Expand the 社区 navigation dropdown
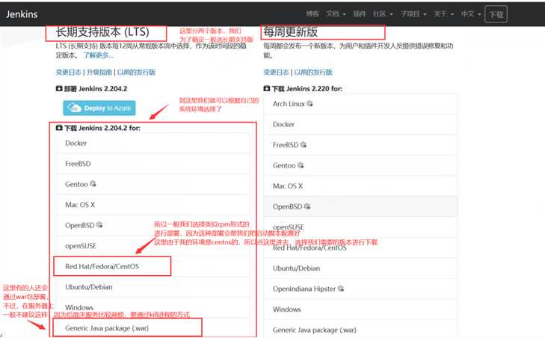 [383, 14]
